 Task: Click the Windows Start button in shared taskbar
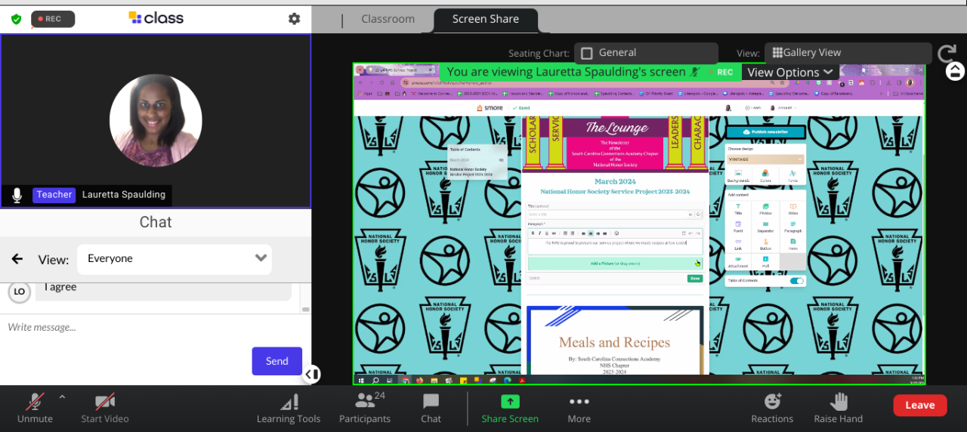pos(361,380)
